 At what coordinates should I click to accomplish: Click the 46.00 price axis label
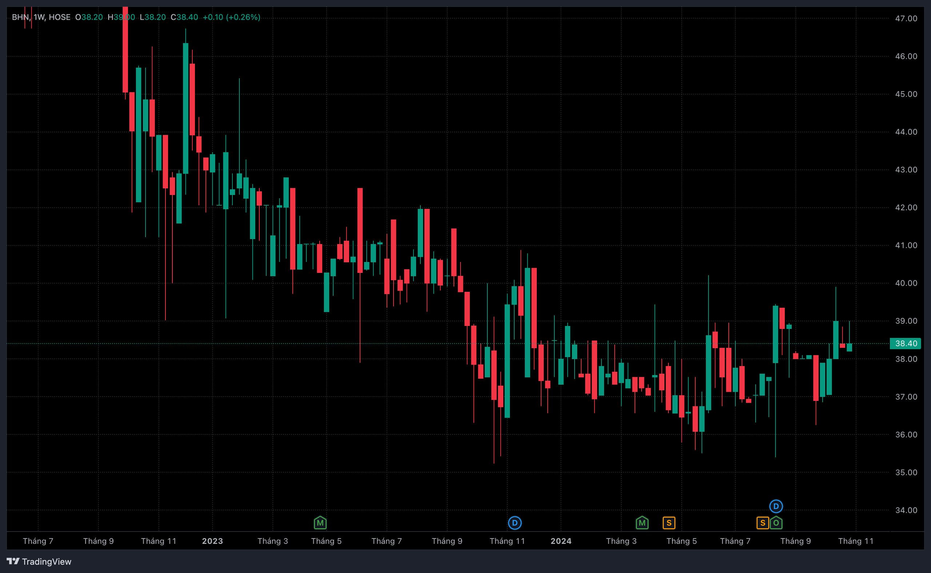pos(906,56)
